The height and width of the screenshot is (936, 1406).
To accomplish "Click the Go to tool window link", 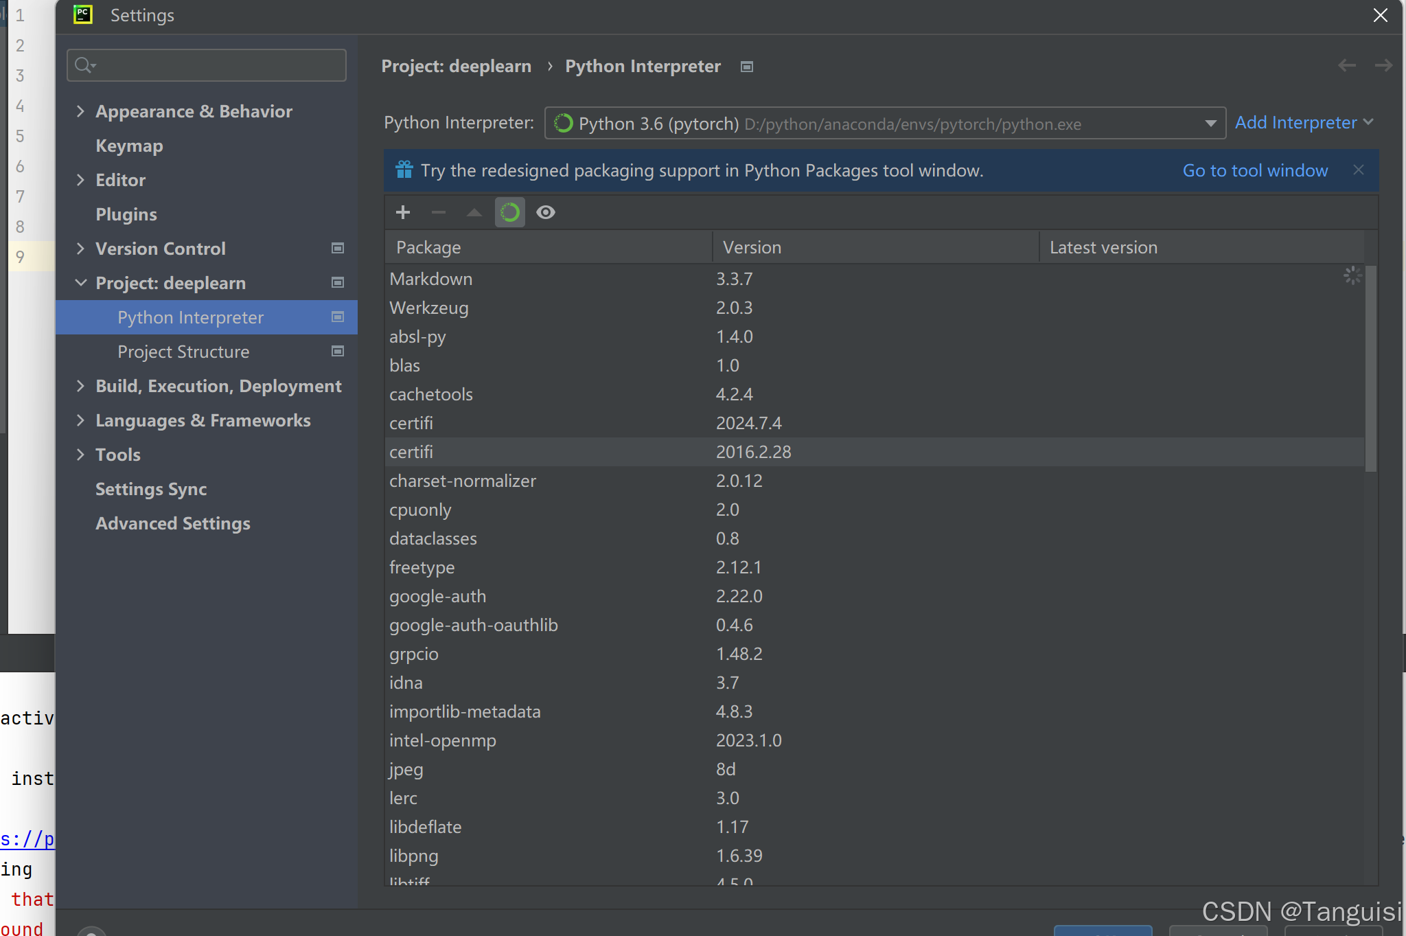I will tap(1255, 170).
